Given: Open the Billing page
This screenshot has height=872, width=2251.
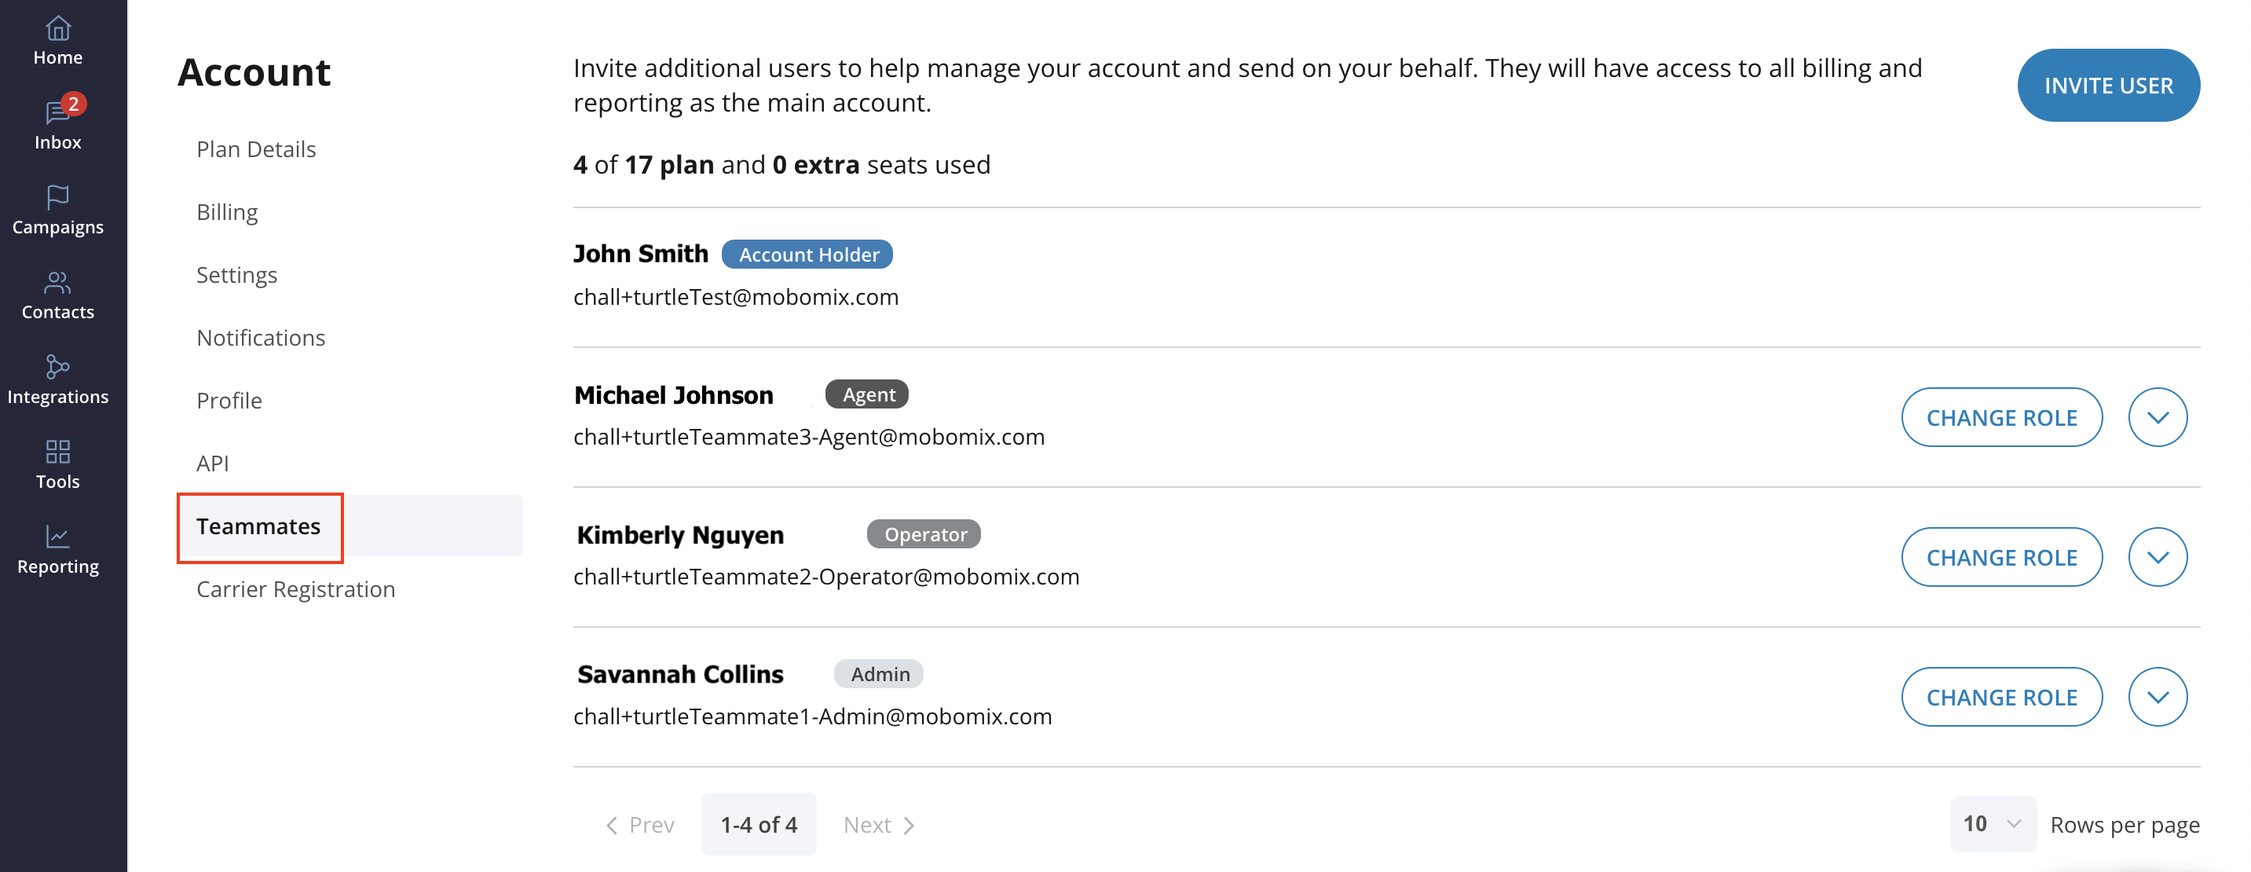Looking at the screenshot, I should coord(227,211).
